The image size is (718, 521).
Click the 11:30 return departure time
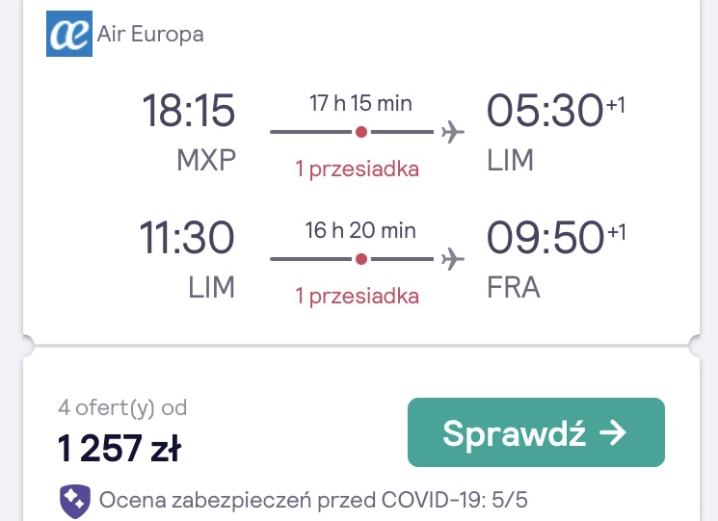tap(187, 238)
